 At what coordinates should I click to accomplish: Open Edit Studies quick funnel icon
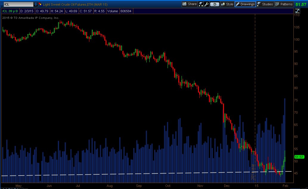click(201, 4)
